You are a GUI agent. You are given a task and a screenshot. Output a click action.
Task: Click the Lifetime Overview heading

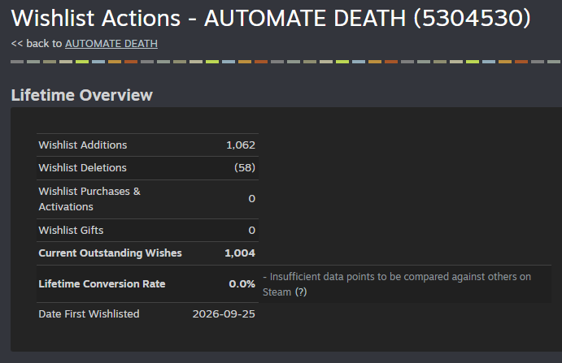coord(81,95)
